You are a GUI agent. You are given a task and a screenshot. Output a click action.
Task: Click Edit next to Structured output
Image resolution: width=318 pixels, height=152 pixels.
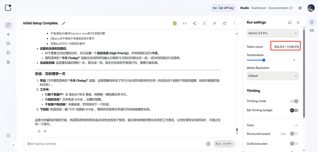pyautogui.click(x=283, y=134)
